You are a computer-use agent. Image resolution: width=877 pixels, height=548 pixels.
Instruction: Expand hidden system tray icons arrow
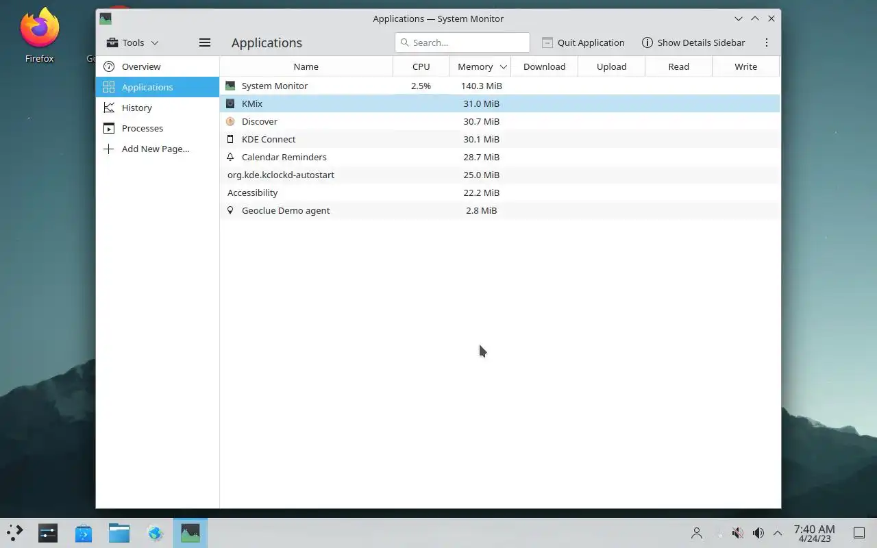pos(778,533)
